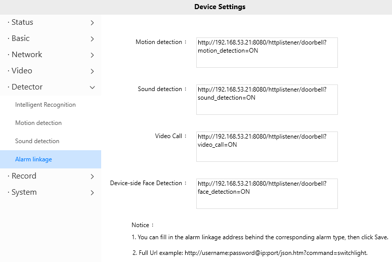Click the Motion detection URL field
Image resolution: width=392 pixels, height=262 pixels.
click(267, 52)
